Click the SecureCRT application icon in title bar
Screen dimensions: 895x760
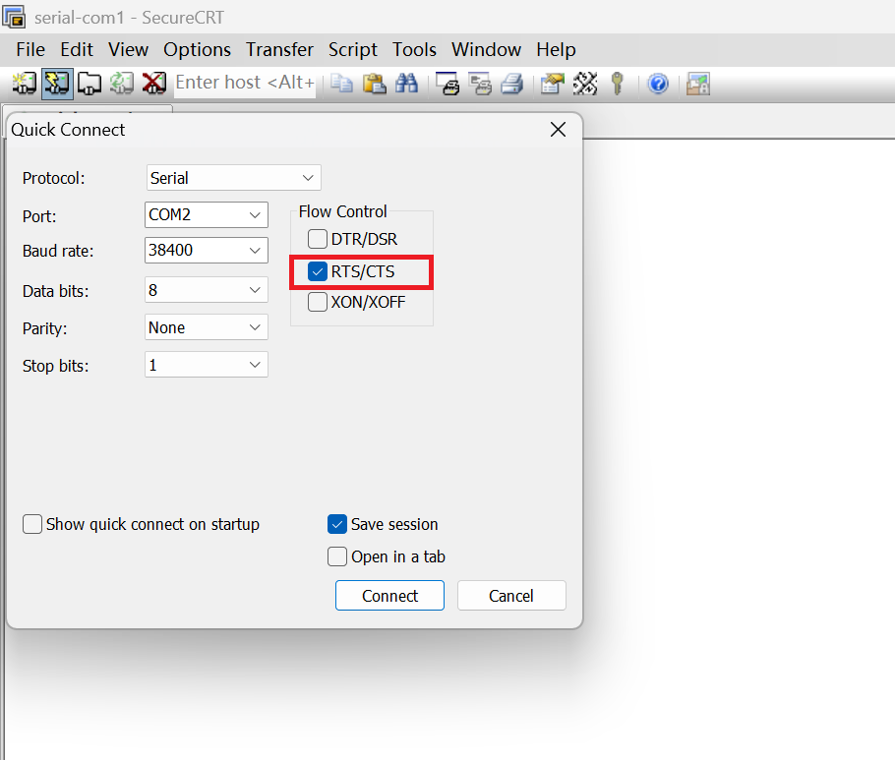click(x=14, y=17)
